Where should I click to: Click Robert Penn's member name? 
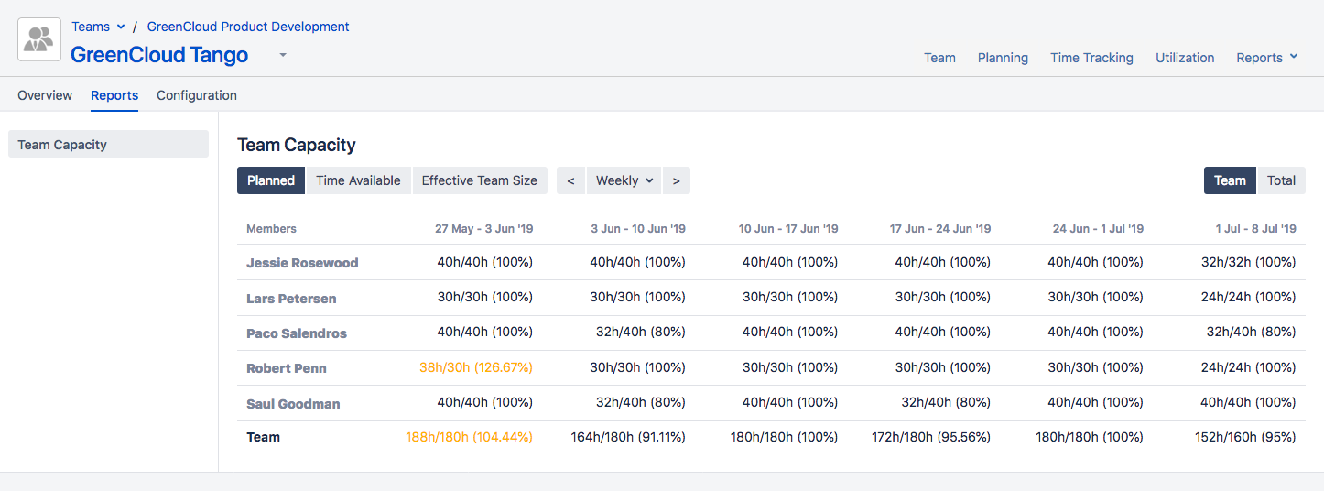[x=287, y=368]
